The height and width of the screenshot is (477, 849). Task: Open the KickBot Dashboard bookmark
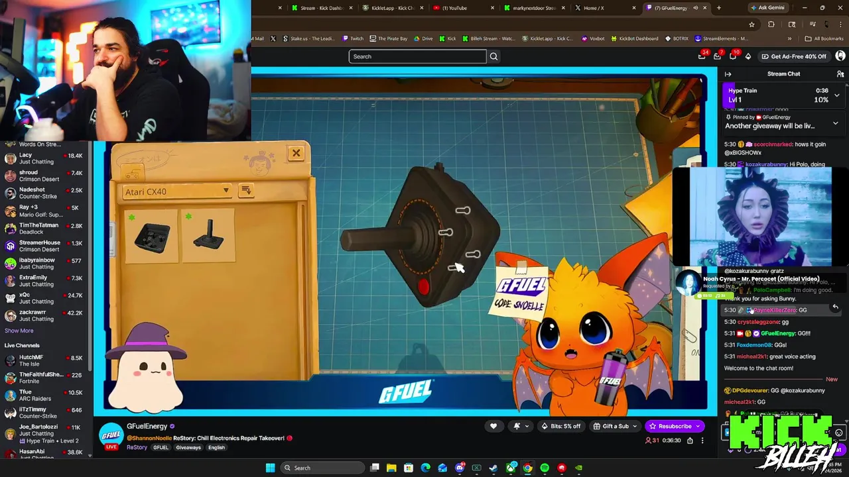[633, 38]
